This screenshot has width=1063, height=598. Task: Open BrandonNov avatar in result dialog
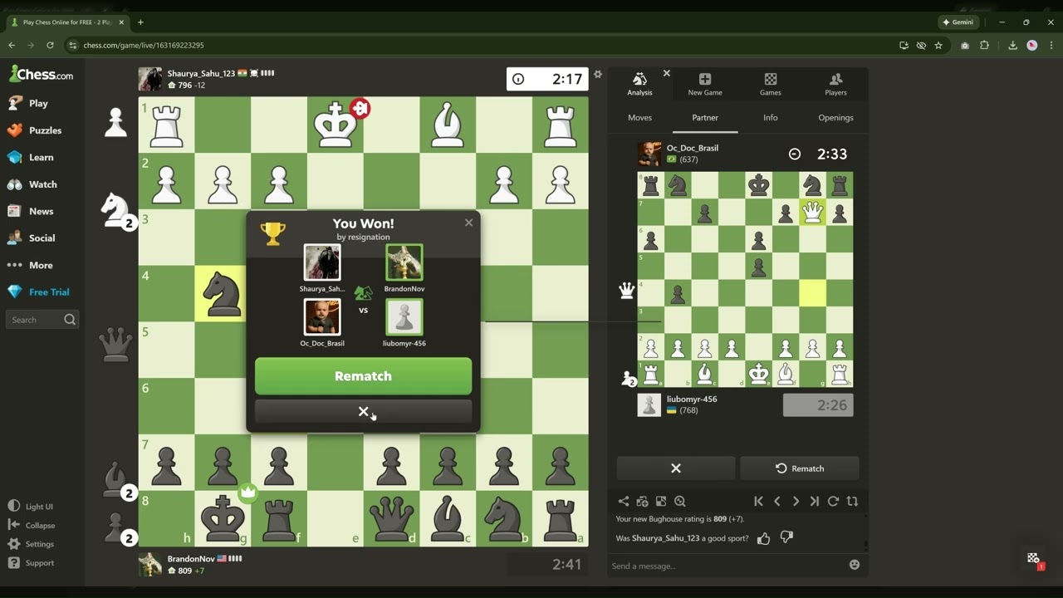click(404, 263)
